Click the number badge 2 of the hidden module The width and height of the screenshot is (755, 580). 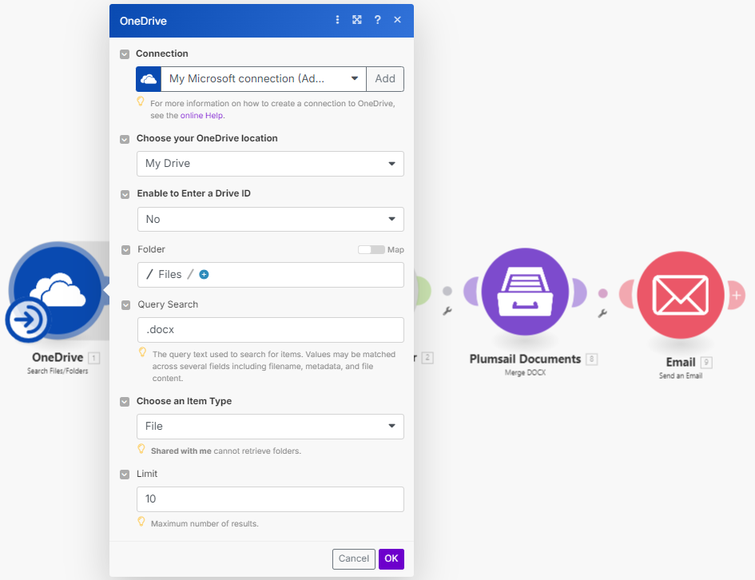[x=427, y=358]
